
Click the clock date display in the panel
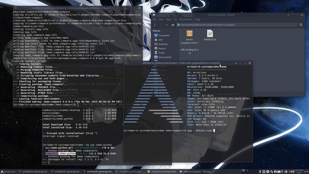click(299, 172)
